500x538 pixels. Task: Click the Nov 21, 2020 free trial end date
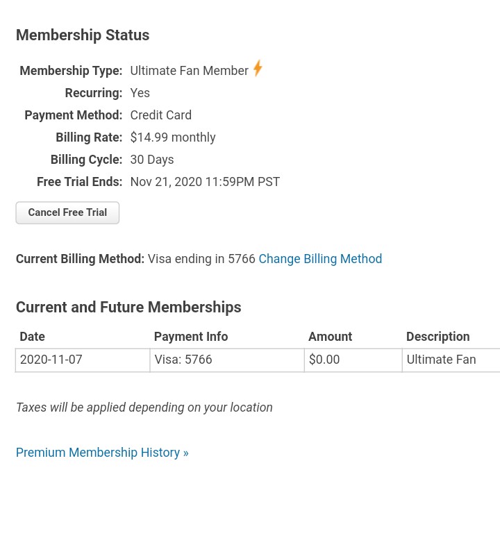point(205,182)
